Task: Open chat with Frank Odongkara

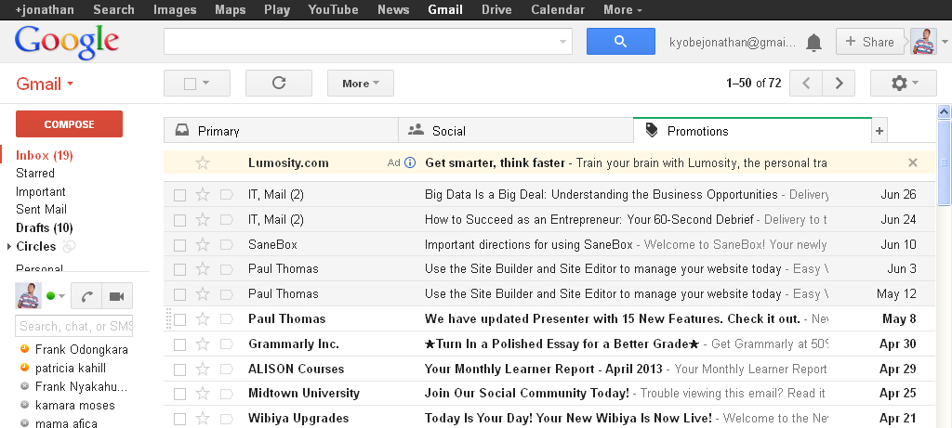Action: 82,350
